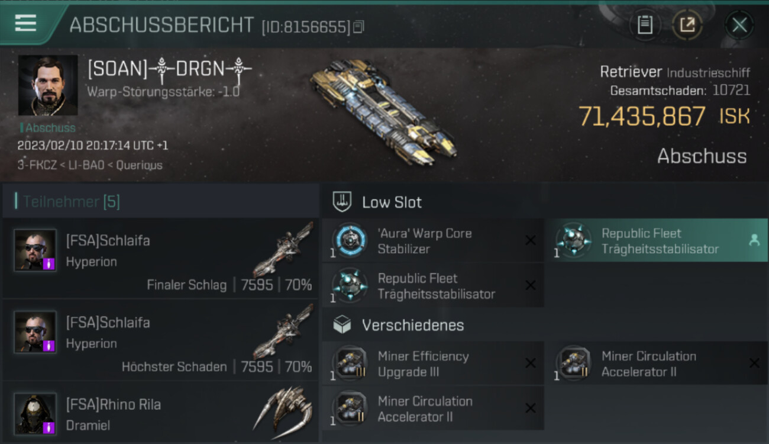The image size is (769, 444).
Task: Open the hamburger menu icon
Action: [25, 23]
